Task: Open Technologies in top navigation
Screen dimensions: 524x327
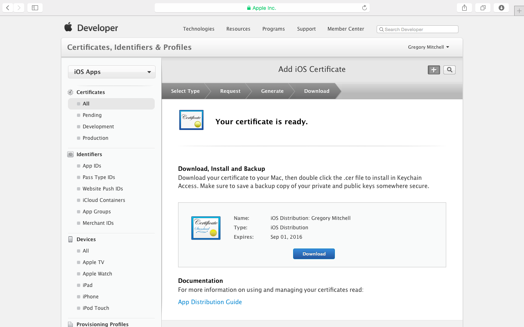Action: (x=199, y=29)
